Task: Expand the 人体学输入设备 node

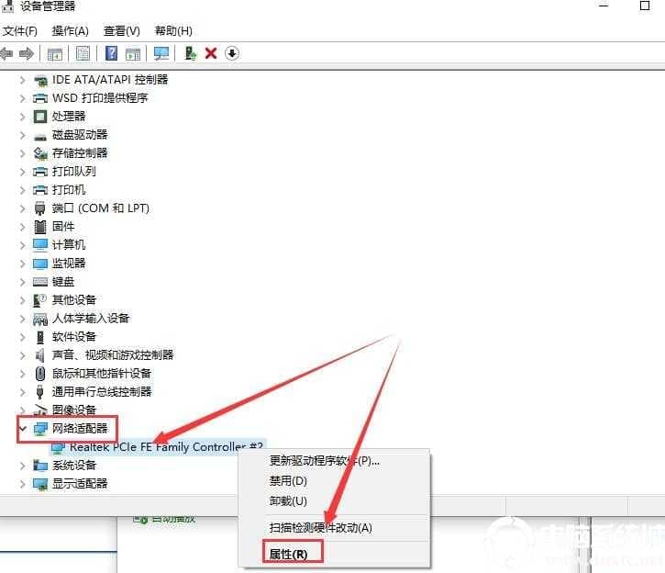Action: tap(23, 319)
